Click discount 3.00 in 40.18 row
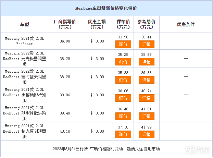Image resolution: width=213 pixels, height=158 pixels. tap(97, 131)
